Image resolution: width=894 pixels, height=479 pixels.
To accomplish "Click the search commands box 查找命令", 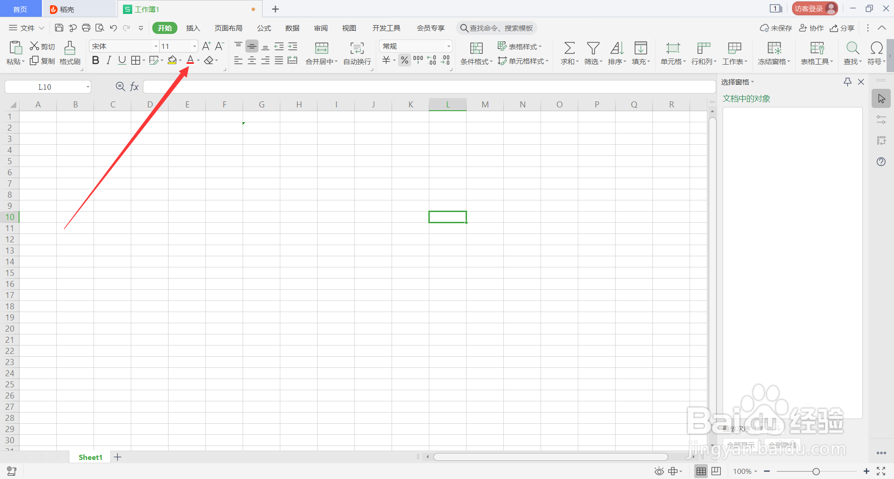I will (x=496, y=28).
